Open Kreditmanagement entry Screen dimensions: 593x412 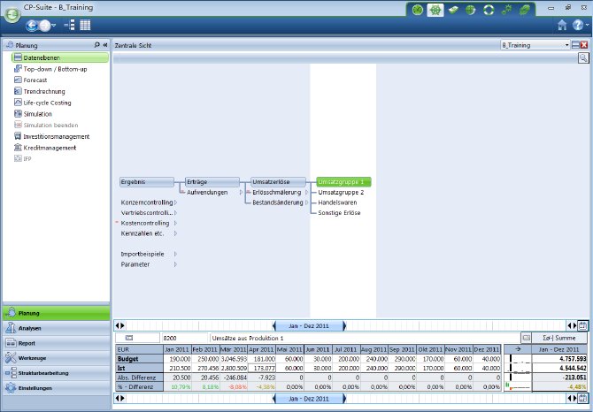pos(45,148)
